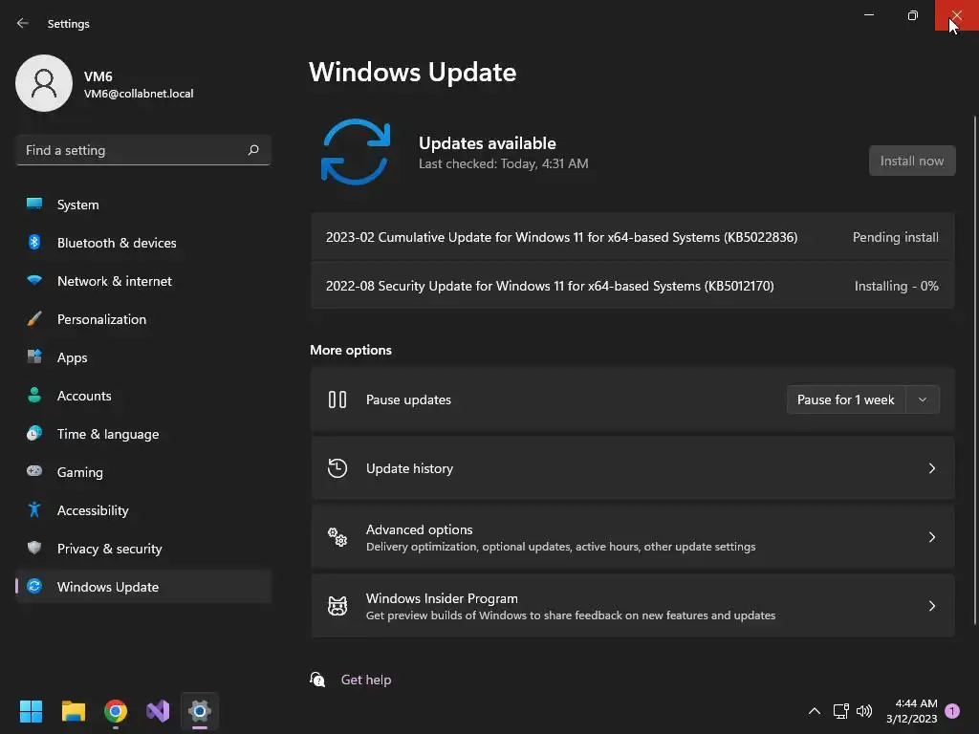
Task: Open the 4:44 AM clock and calendar
Action: click(911, 711)
